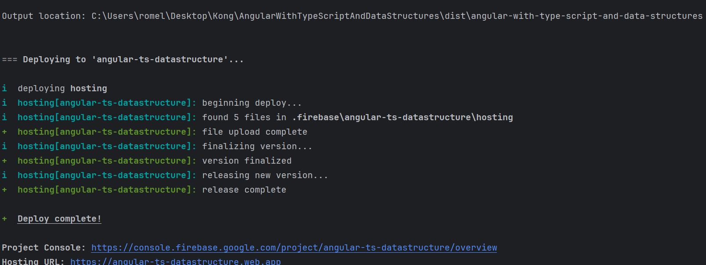Click the bold 'hosting' word after 'deploying'
This screenshot has height=265, width=706.
pos(89,88)
